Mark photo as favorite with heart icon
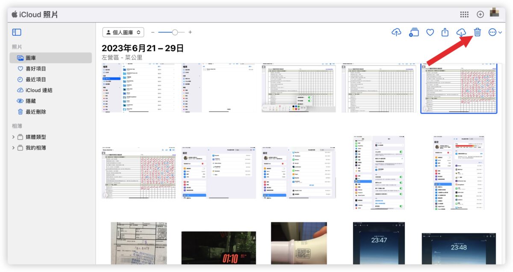 point(430,32)
